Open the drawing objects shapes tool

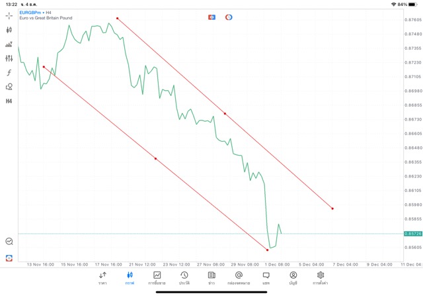click(x=9, y=87)
